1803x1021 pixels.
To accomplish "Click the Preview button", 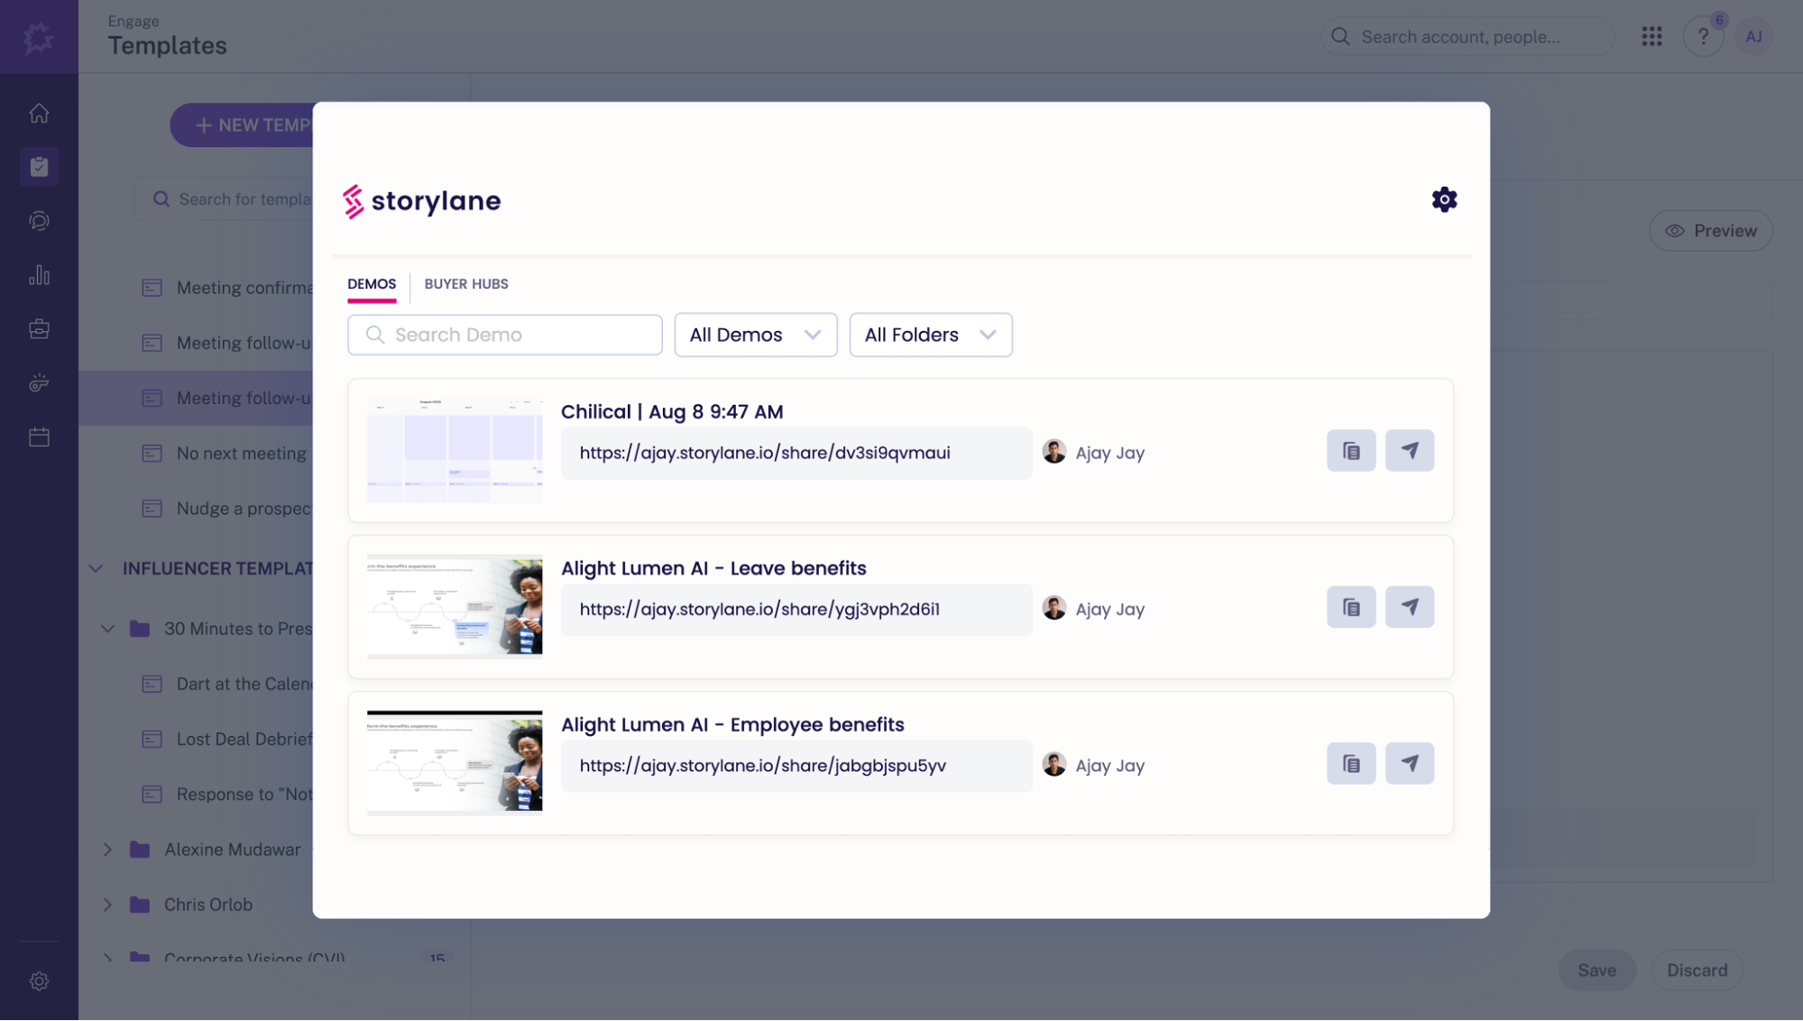I will click(1710, 231).
